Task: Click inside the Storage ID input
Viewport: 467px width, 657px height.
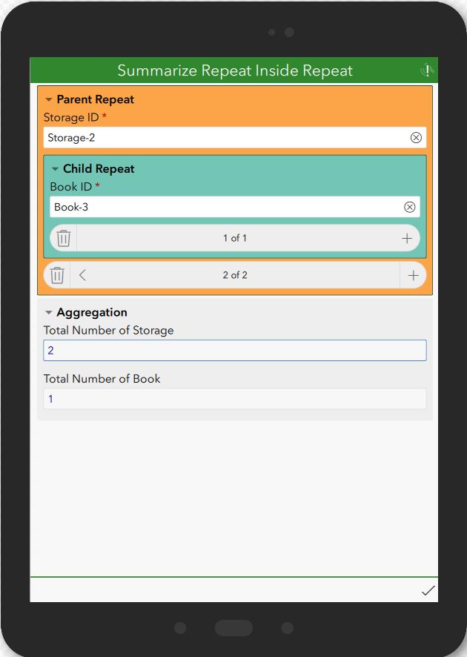Action: coord(222,137)
